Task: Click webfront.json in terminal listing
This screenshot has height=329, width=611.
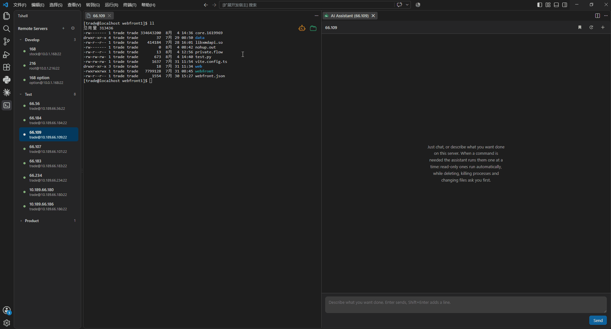Action: click(210, 76)
